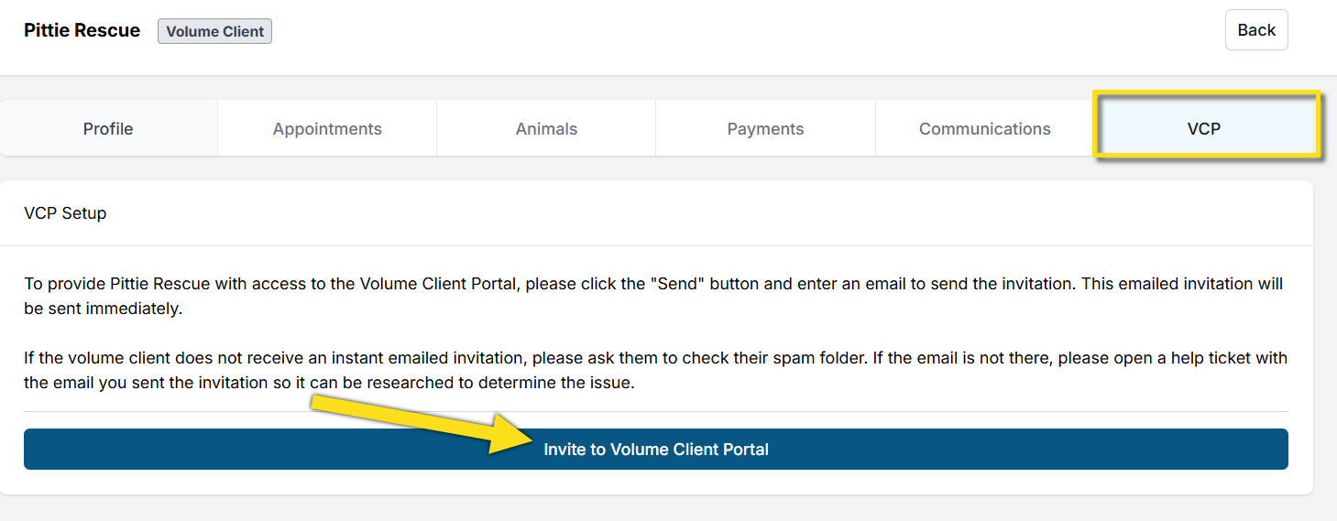1337x521 pixels.
Task: Select the Payments tab
Action: (x=765, y=129)
